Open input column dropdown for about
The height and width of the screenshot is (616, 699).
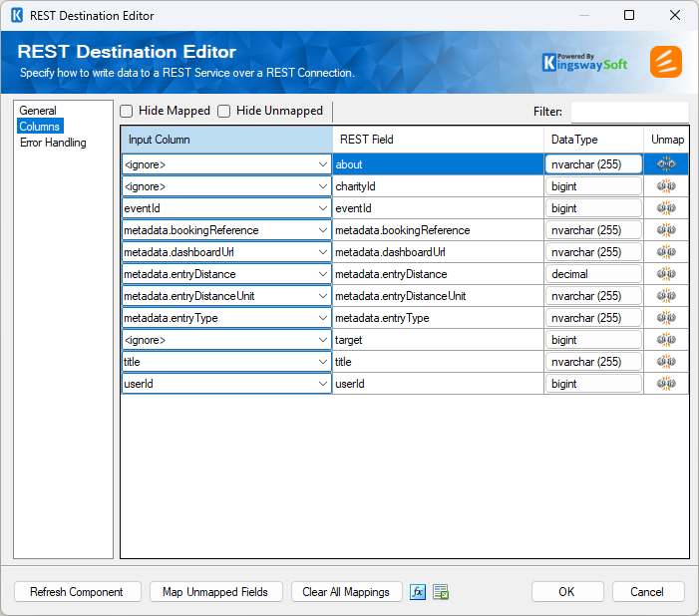click(323, 164)
